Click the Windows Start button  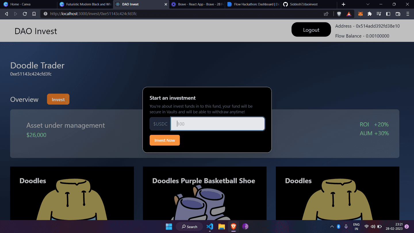pyautogui.click(x=169, y=227)
